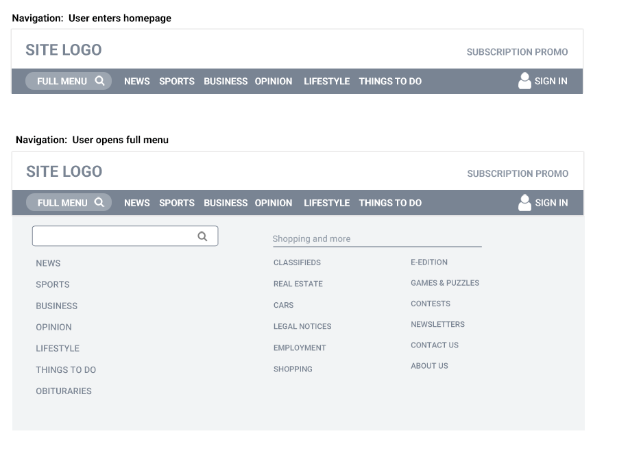
Task: Select the Cars link under Shopping and more
Action: pyautogui.click(x=283, y=305)
